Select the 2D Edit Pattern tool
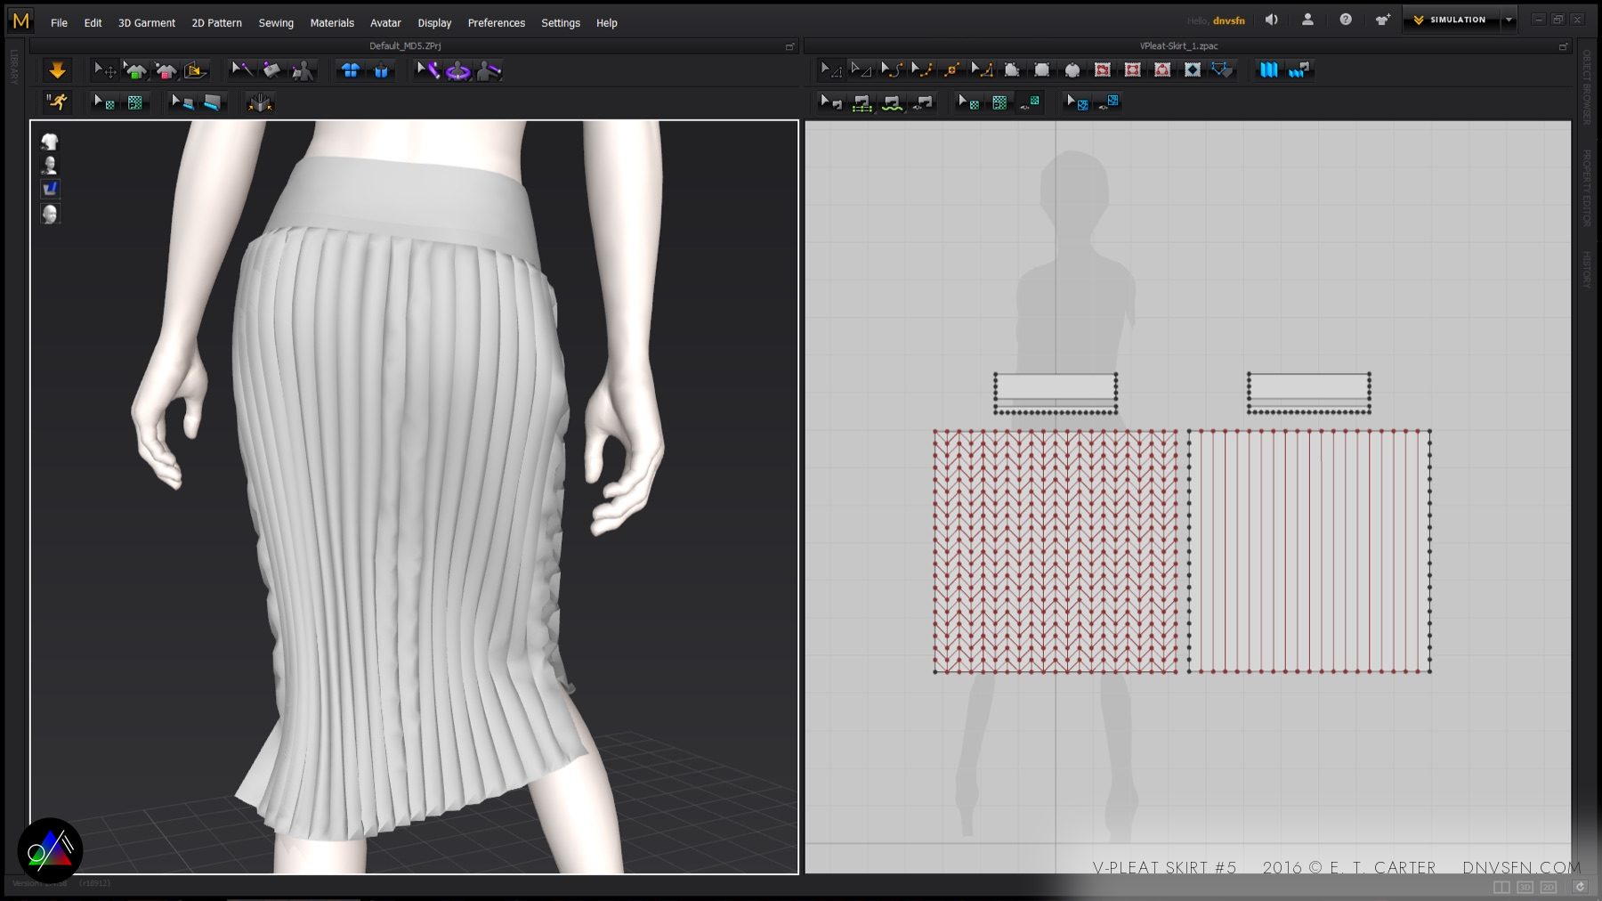1602x901 pixels. point(861,69)
